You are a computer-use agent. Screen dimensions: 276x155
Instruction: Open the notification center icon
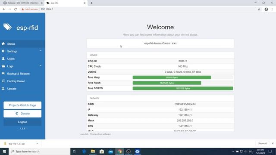point(270,151)
